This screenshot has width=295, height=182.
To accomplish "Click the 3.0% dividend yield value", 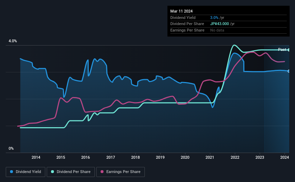I will click(x=214, y=18).
